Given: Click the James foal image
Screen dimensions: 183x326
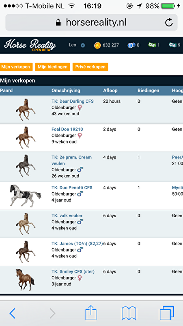Looking at the screenshot, I should [x=26, y=252].
